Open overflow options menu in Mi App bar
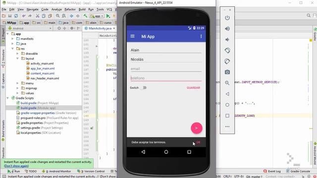The width and height of the screenshot is (317, 178). point(201,36)
